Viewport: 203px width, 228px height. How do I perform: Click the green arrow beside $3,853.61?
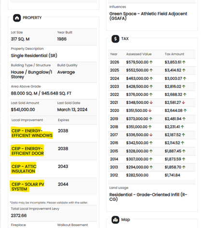tap(184, 62)
